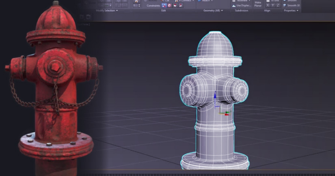Click the Use Displacement icon in Subdivision
The image size is (335, 176).
point(234,6)
